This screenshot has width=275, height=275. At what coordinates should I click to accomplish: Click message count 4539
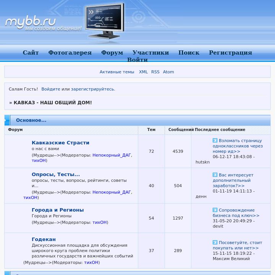click(x=178, y=151)
